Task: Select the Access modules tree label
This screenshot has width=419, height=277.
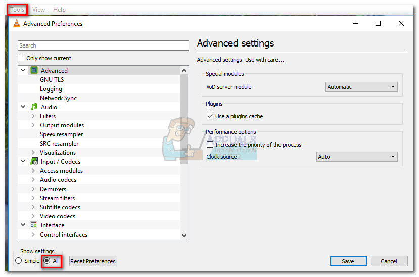Action: click(62, 171)
